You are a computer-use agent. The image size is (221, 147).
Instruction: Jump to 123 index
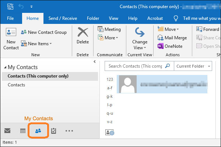coord(110,79)
